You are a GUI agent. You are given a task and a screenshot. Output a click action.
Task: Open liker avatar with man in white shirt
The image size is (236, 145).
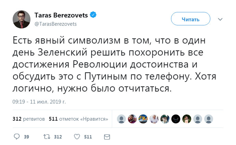click(x=154, y=119)
